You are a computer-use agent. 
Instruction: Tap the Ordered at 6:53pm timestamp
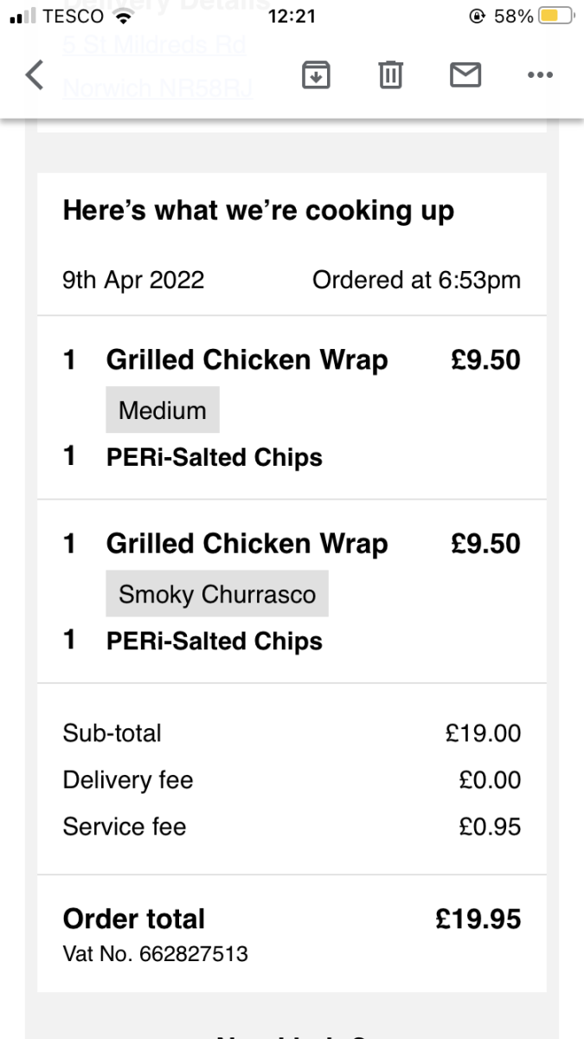(416, 280)
